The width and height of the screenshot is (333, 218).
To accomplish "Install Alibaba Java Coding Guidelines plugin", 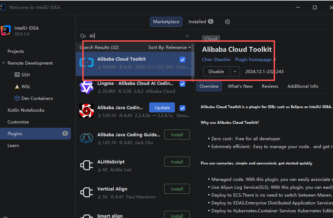I will [x=177, y=135].
